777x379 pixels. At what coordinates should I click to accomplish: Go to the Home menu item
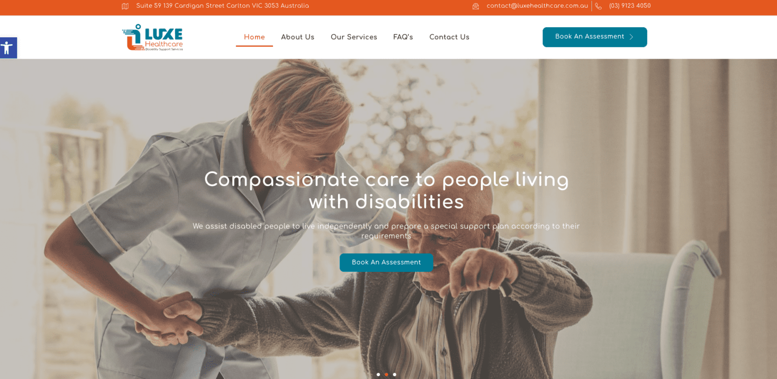point(254,37)
